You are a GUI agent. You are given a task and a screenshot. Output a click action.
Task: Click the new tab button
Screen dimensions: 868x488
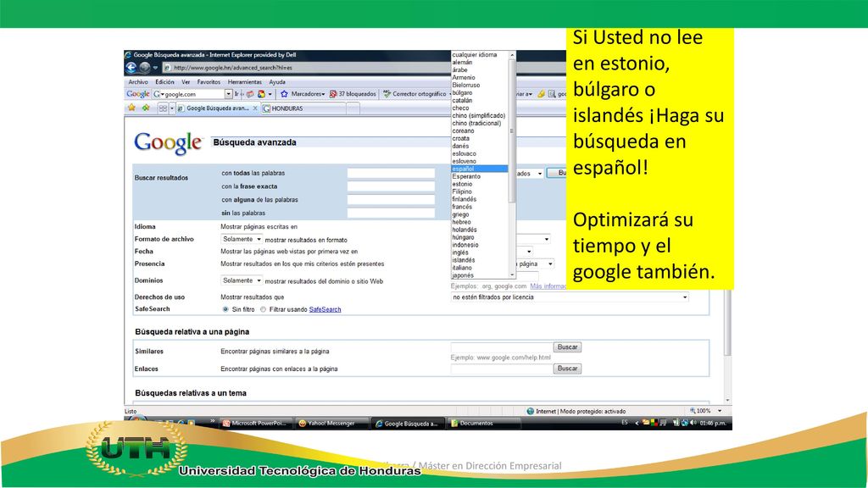click(353, 108)
